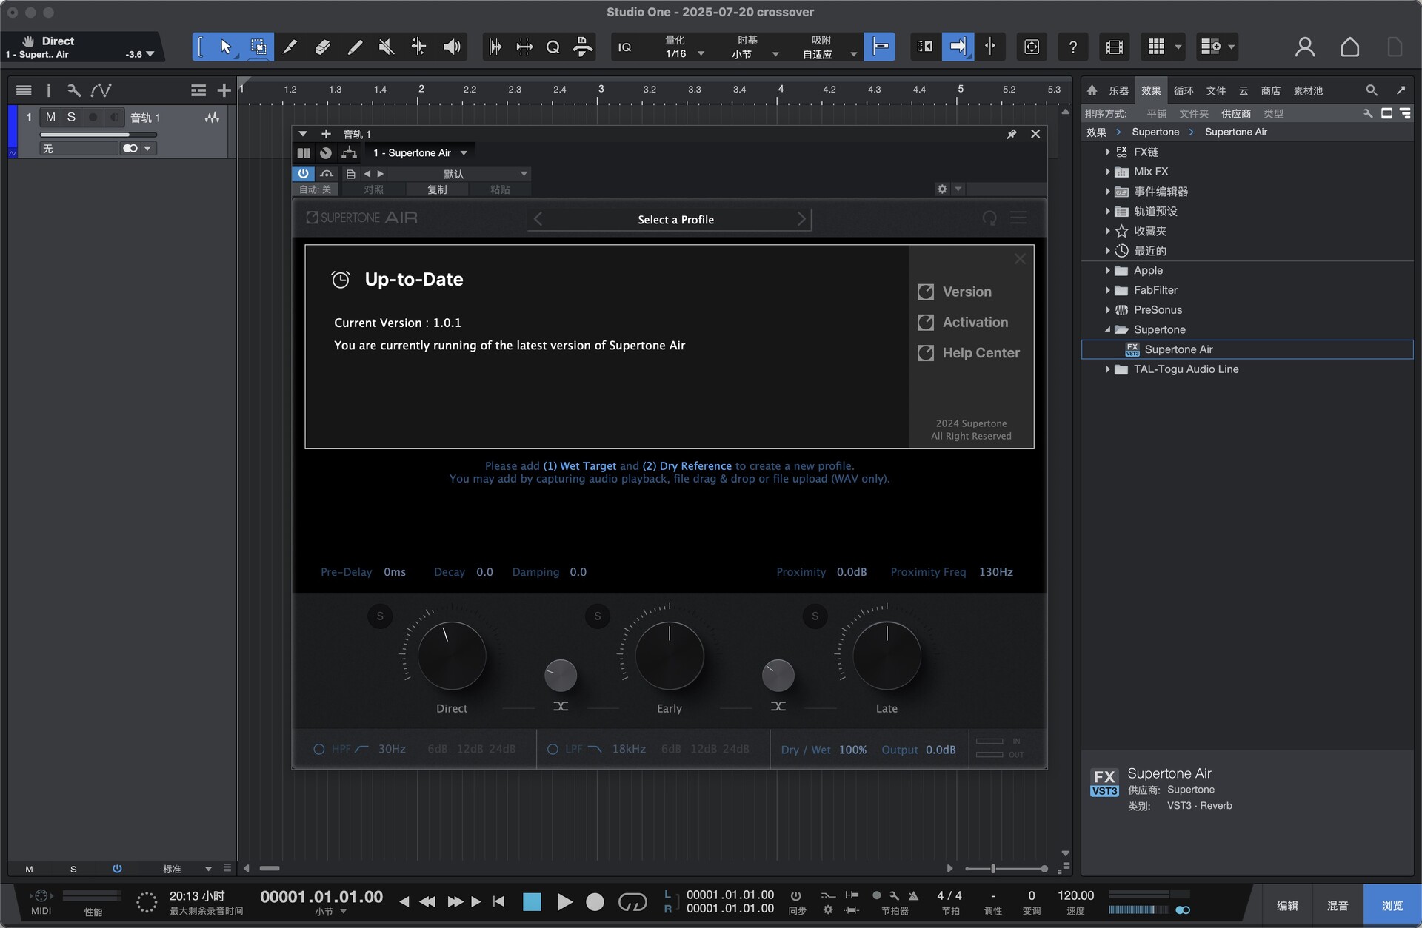The image size is (1422, 928).
Task: Solo the Late signal S button
Action: [815, 616]
